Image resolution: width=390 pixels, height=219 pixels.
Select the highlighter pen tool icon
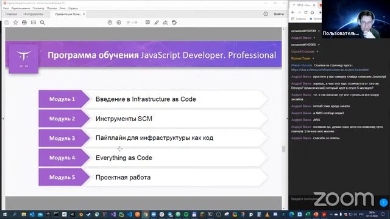157,23
